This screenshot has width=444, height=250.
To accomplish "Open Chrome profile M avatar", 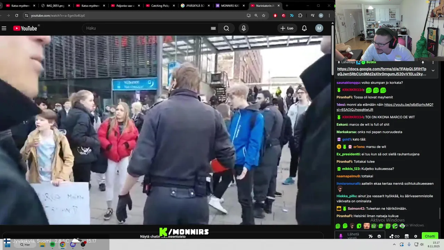I will click(321, 15).
